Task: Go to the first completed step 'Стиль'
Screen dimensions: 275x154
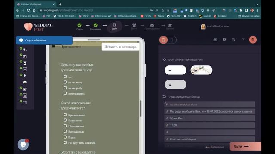Action: [79, 27]
